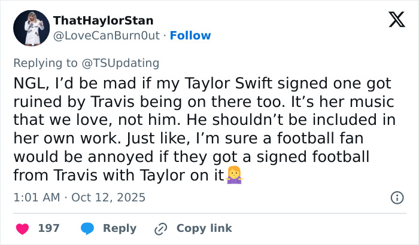The height and width of the screenshot is (245, 419).
Task: Click the reply speech bubble icon
Action: click(x=87, y=228)
